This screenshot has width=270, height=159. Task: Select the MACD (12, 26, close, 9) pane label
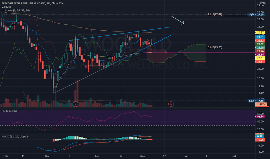(x=15, y=136)
